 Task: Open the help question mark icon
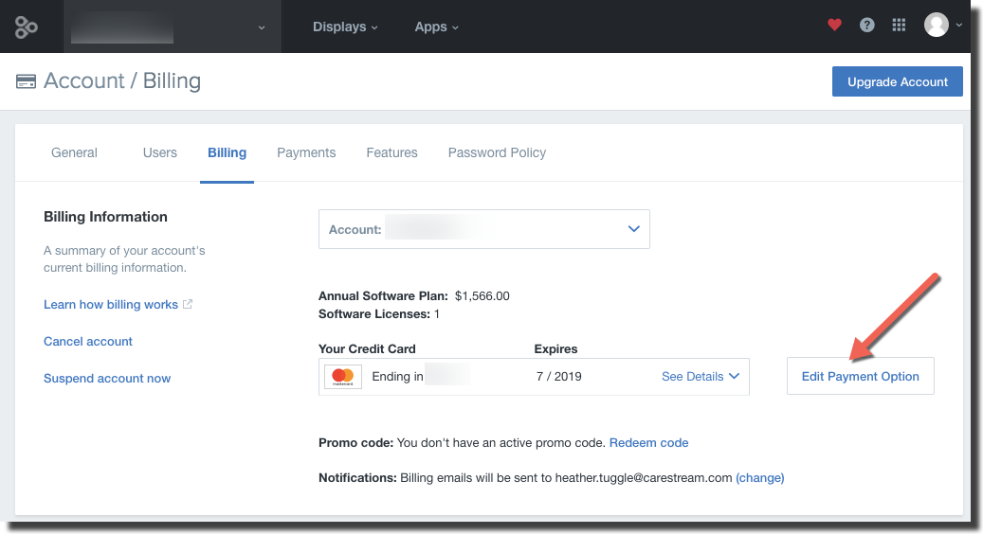867,25
